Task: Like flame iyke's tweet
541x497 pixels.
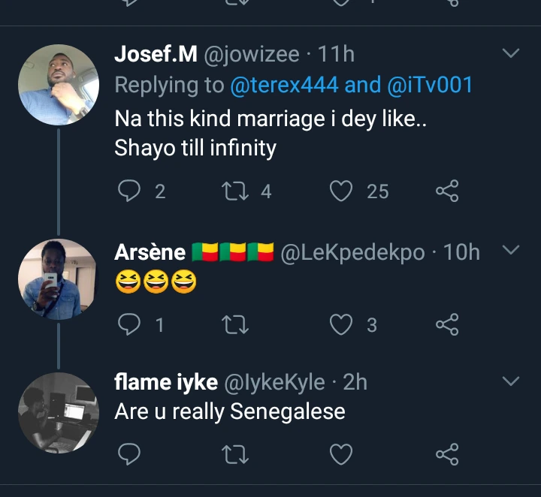Action: (x=342, y=454)
